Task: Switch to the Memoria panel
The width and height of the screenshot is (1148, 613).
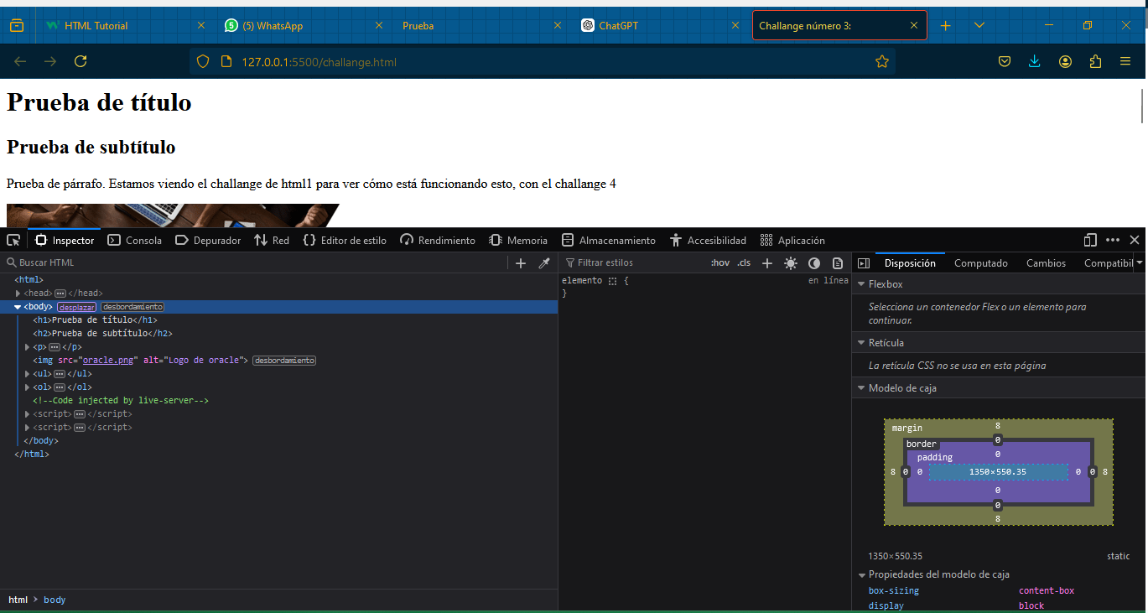Action: click(518, 240)
